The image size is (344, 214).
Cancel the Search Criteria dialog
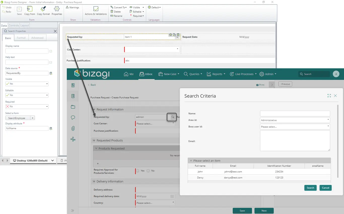[326, 188]
